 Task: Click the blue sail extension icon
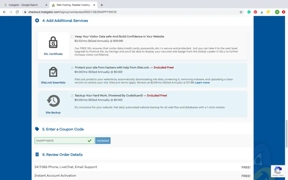262,12
